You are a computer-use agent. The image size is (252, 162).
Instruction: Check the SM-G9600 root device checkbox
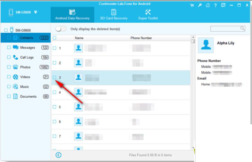point(6,30)
